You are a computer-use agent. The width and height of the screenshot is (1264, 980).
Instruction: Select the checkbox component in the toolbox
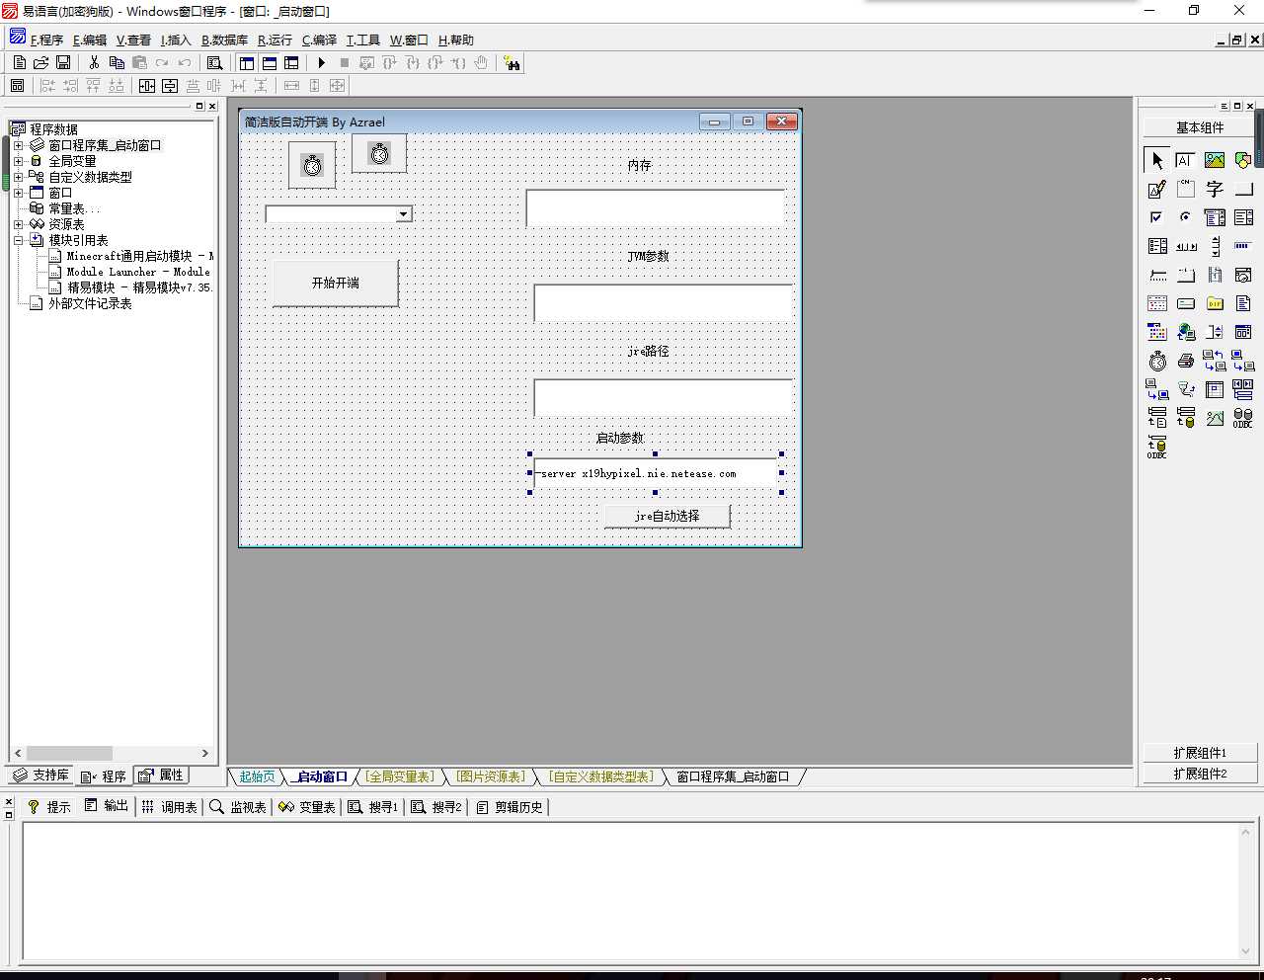coord(1157,217)
